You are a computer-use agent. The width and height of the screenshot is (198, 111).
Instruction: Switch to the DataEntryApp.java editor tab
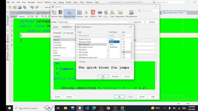[x=26, y=13]
